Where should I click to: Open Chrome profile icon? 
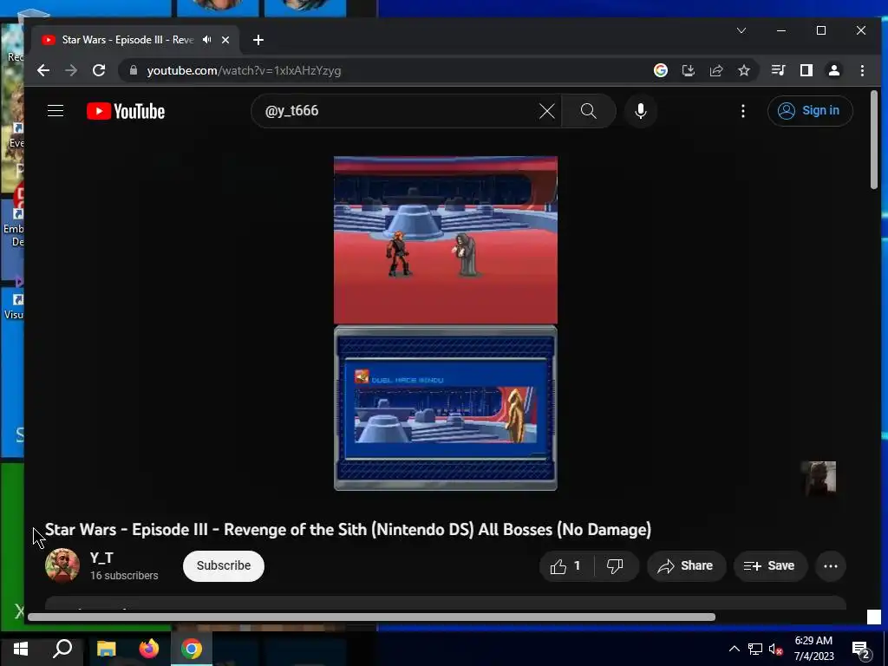point(833,70)
